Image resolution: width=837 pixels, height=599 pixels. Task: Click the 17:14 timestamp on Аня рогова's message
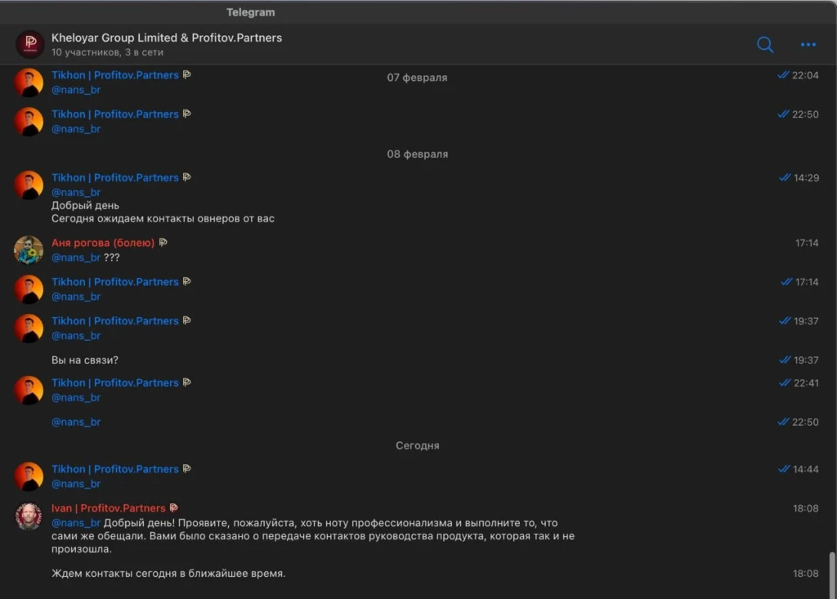click(807, 243)
